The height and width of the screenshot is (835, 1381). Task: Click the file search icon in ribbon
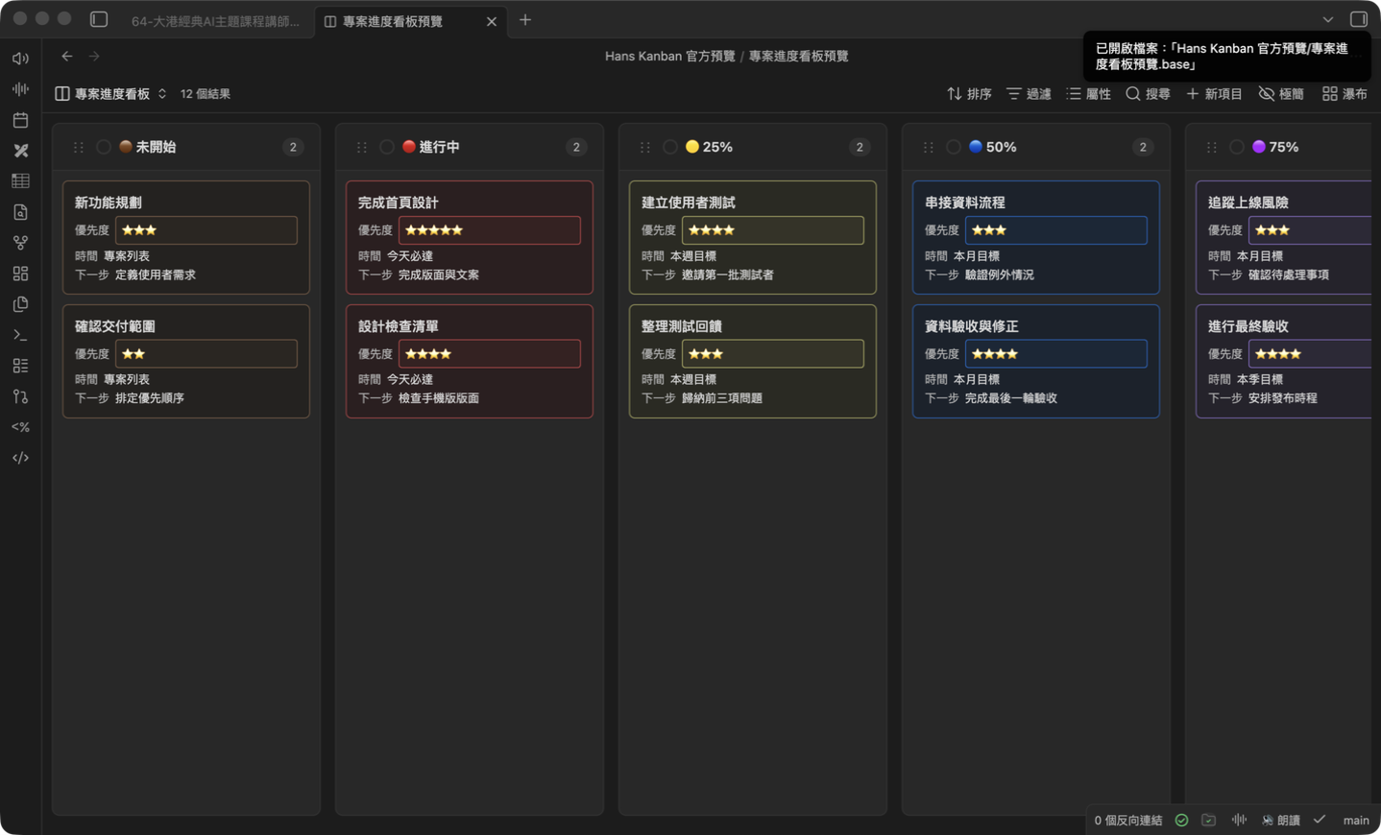[x=20, y=212]
